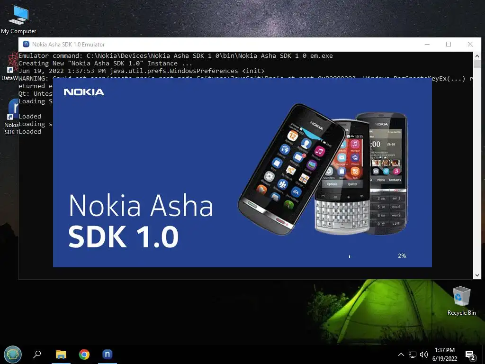485x364 pixels.
Task: Open taskbar search magnifier
Action: pyautogui.click(x=37, y=354)
